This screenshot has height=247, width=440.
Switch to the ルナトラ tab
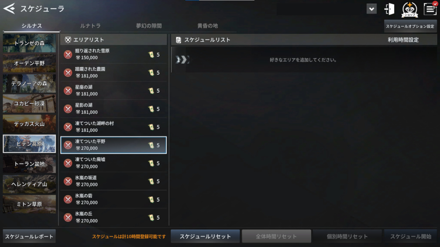point(90,26)
